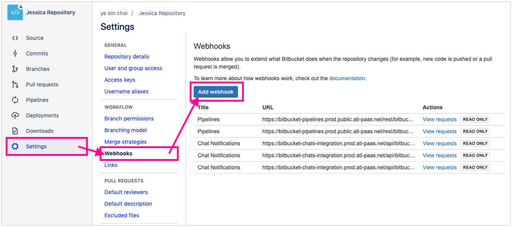View requests for last Chat Notifications webhook
Image resolution: width=512 pixels, height=227 pixels.
pos(439,167)
